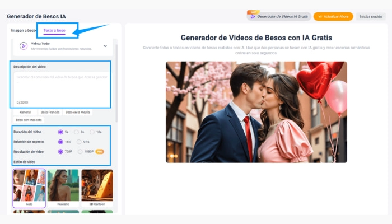
Task: Open Generador de Videos IA Gratis button
Action: click(279, 16)
